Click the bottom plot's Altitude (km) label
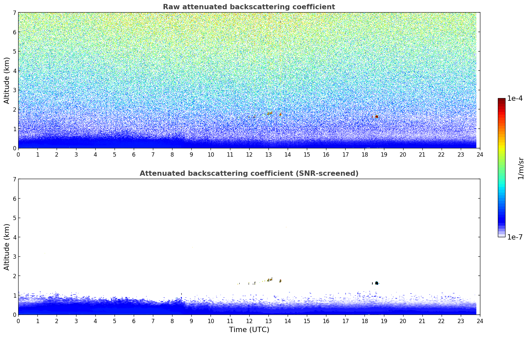The width and height of the screenshot is (528, 337). pos(7,247)
